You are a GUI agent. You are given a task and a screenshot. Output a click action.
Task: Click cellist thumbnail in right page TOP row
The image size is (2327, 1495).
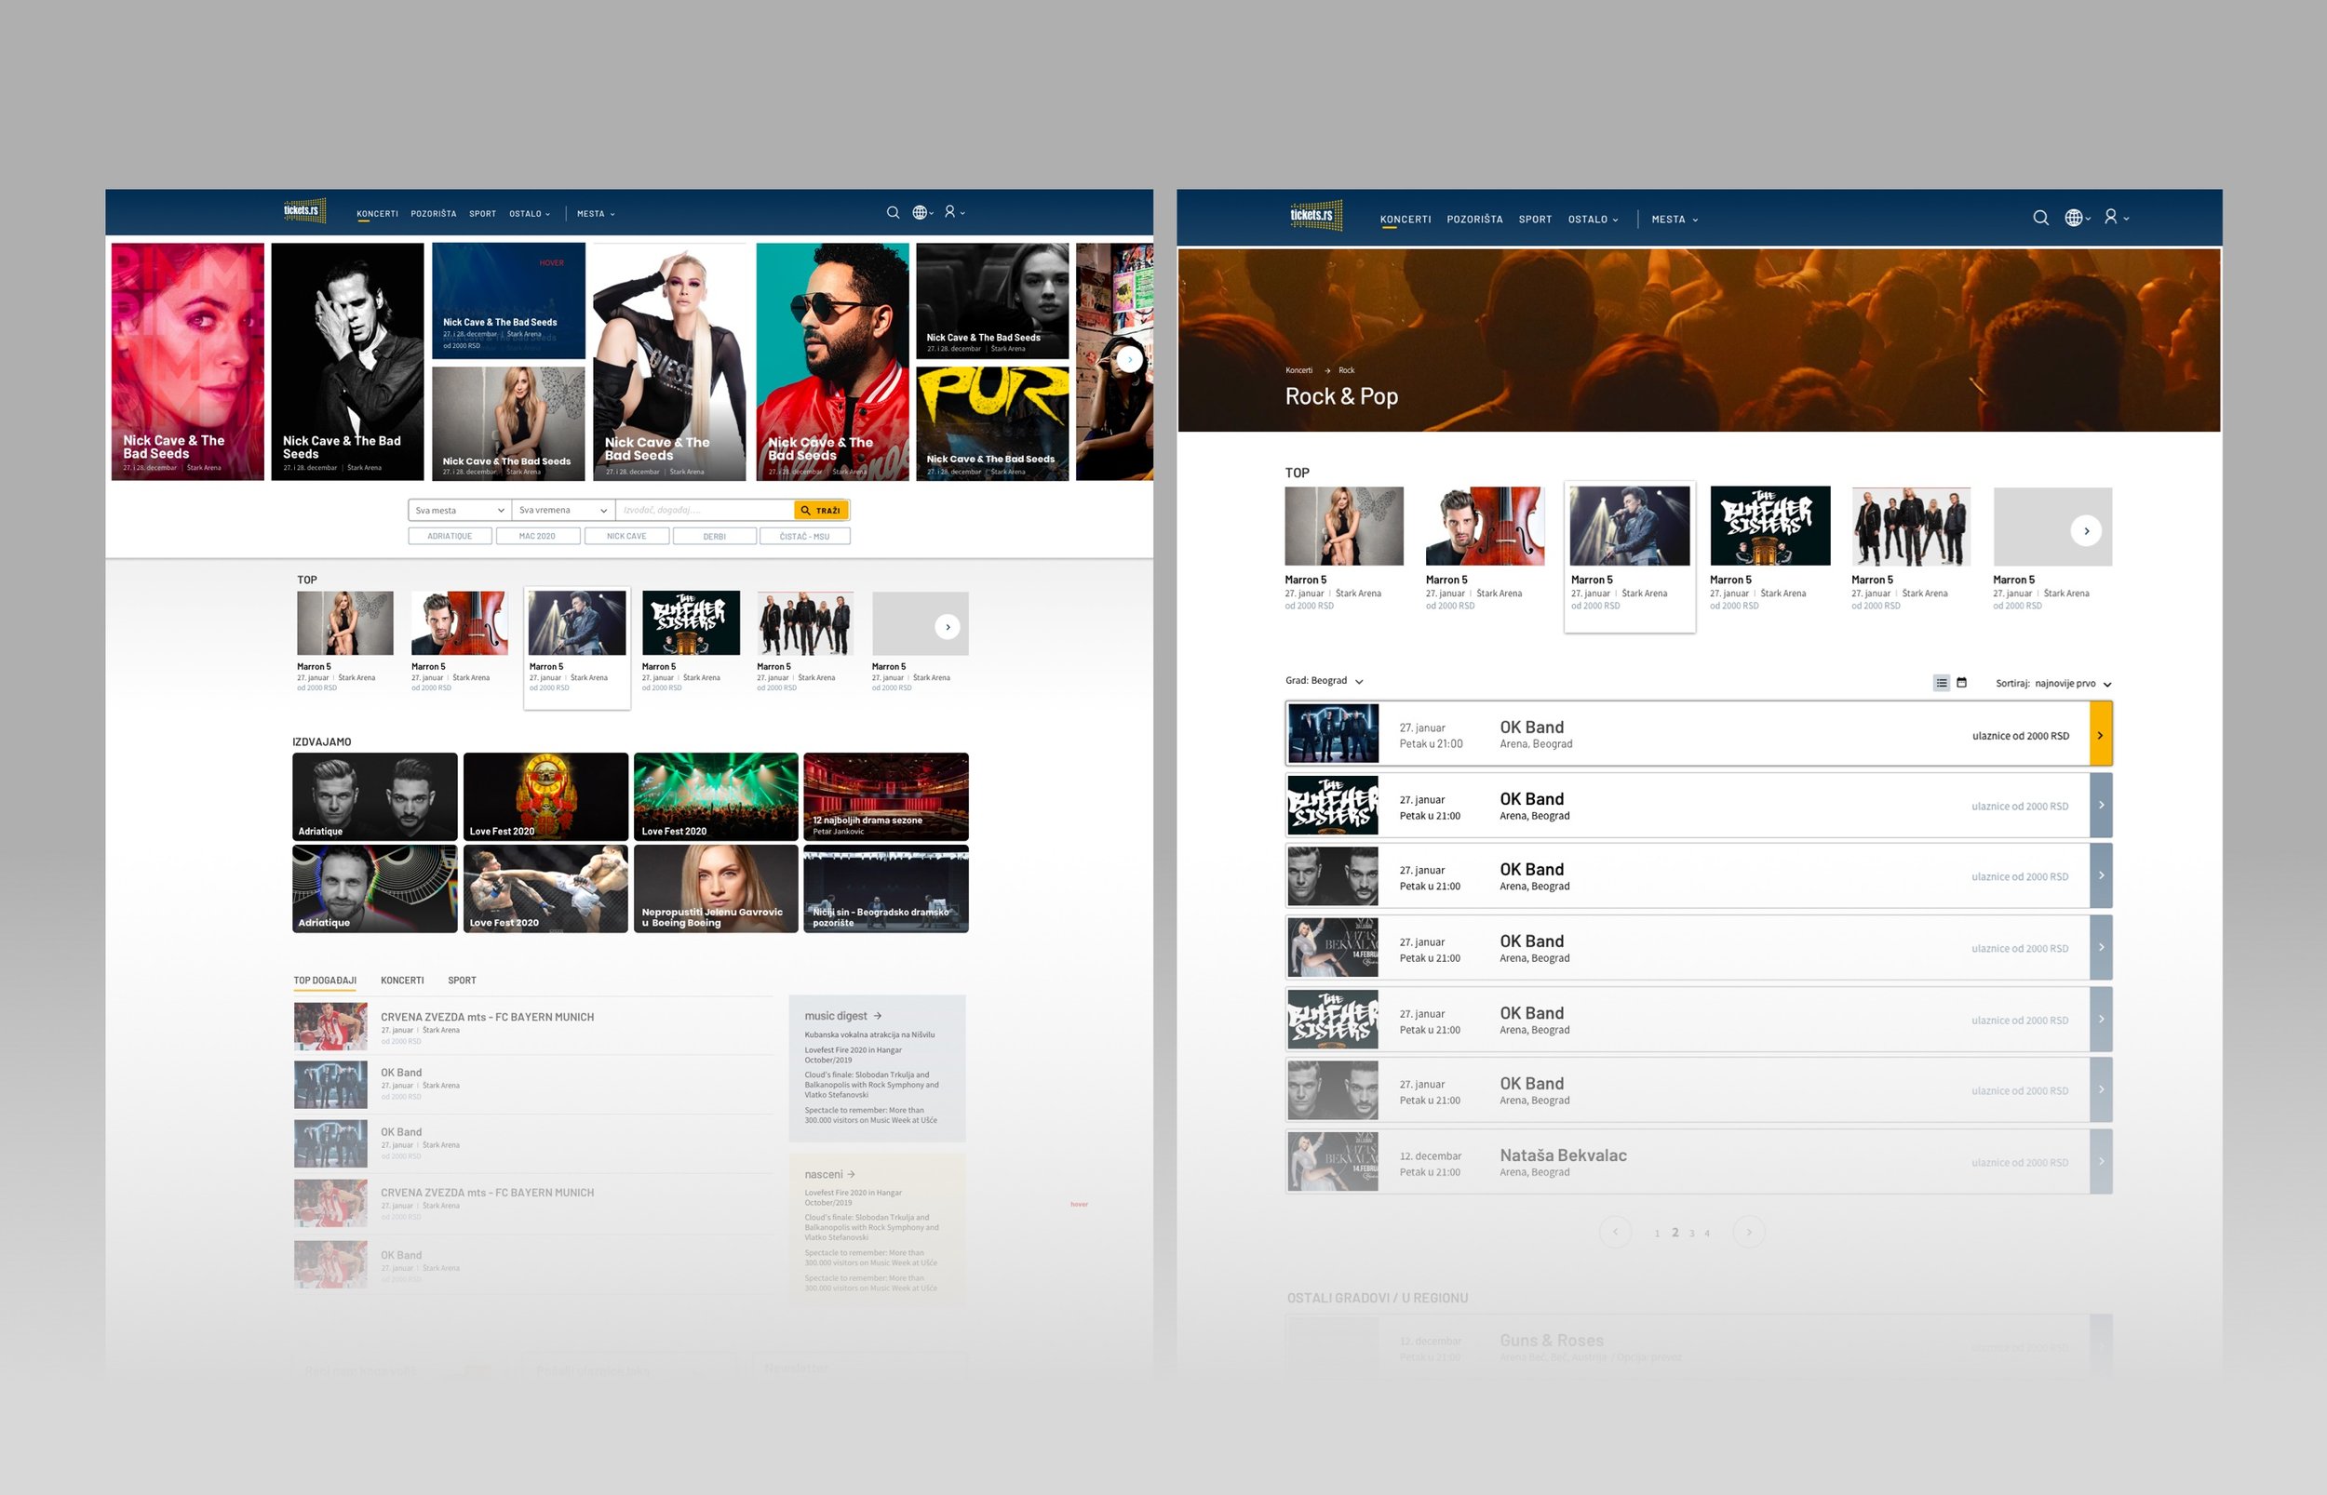point(1484,526)
